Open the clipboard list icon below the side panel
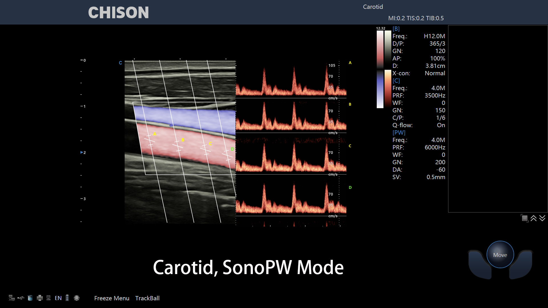This screenshot has height=308, width=548. [x=524, y=218]
